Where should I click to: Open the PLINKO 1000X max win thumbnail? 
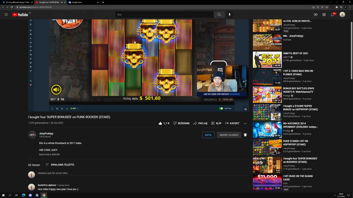pos(267,77)
